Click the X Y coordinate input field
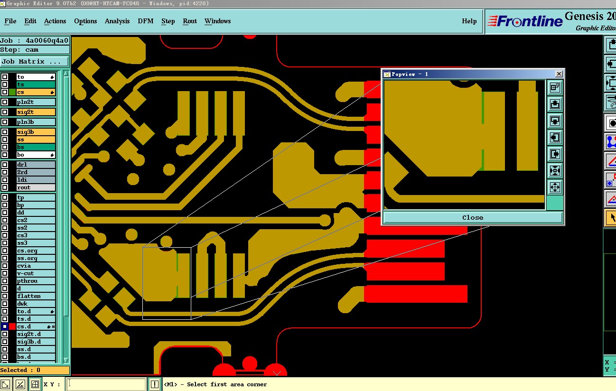The width and height of the screenshot is (616, 391). pos(106,384)
